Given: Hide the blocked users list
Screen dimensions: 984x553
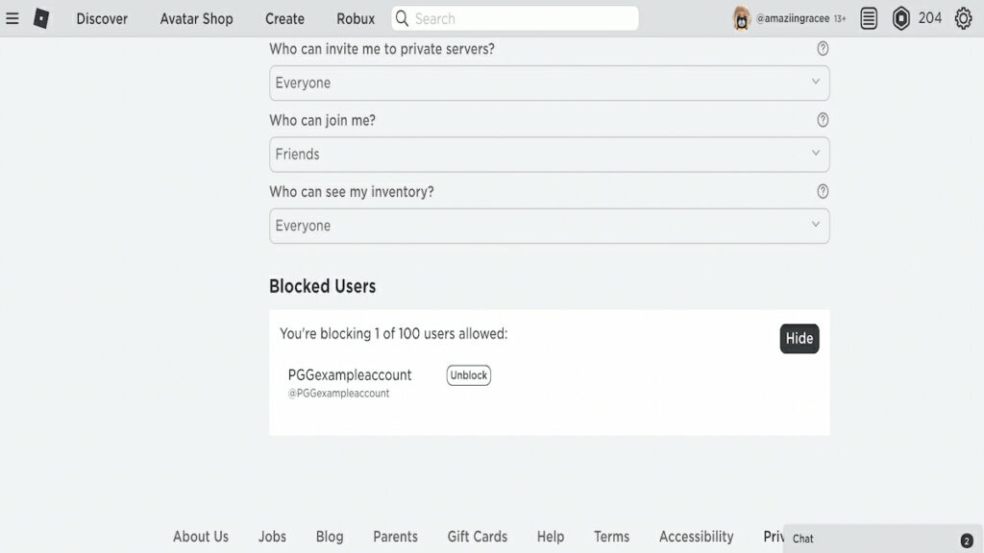Looking at the screenshot, I should 799,338.
